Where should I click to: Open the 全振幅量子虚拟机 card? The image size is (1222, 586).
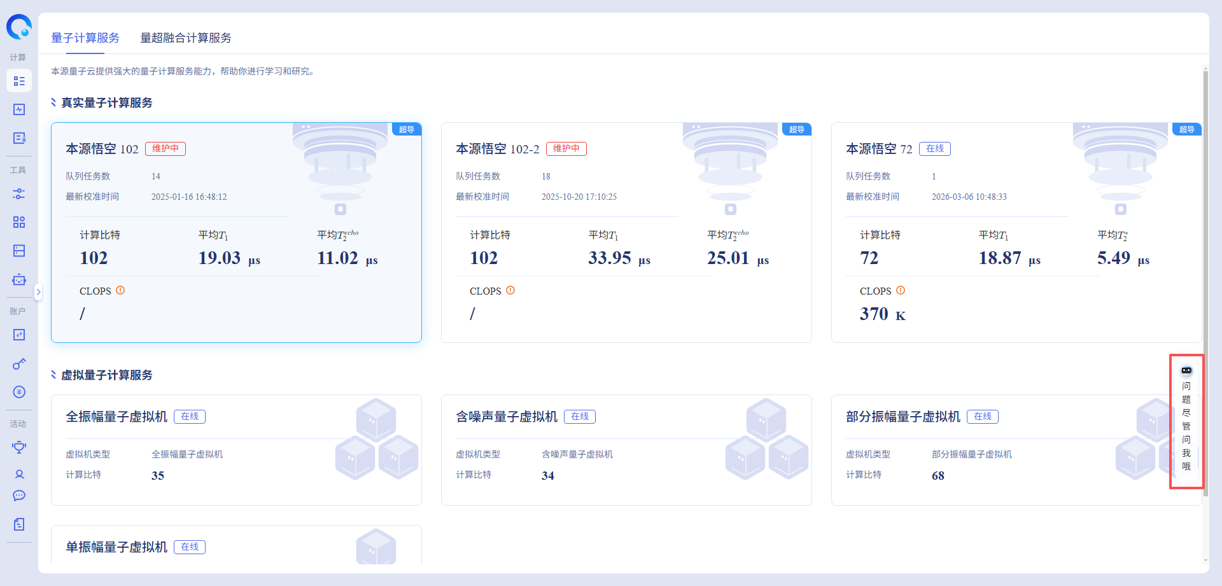click(x=236, y=450)
